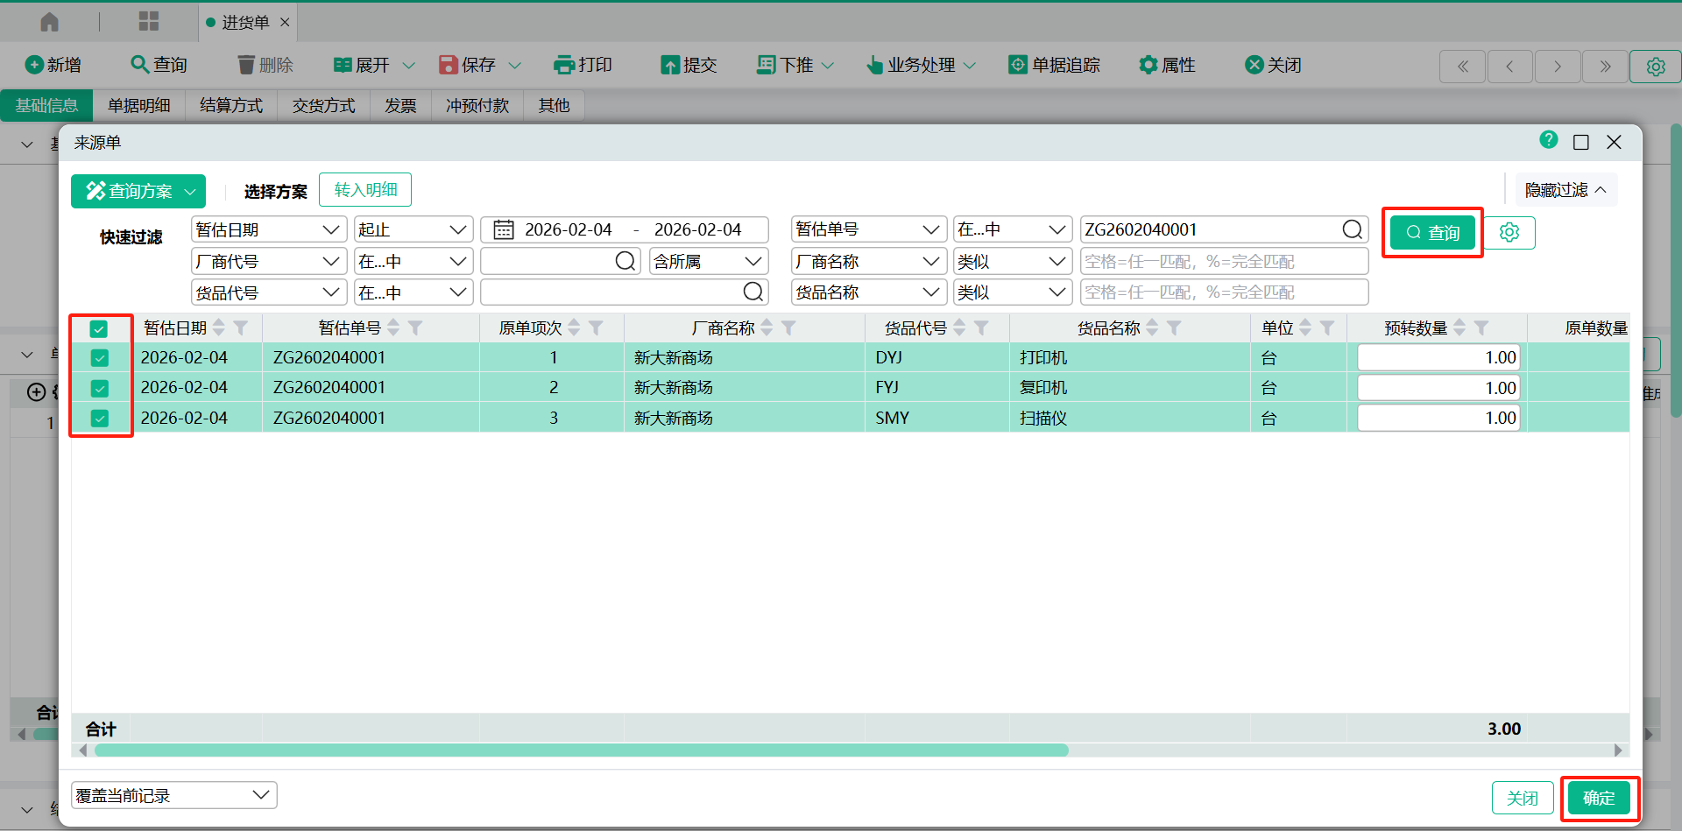The height and width of the screenshot is (831, 1682).
Task: Open the filter settings gear beside 查询 button
Action: click(x=1509, y=232)
